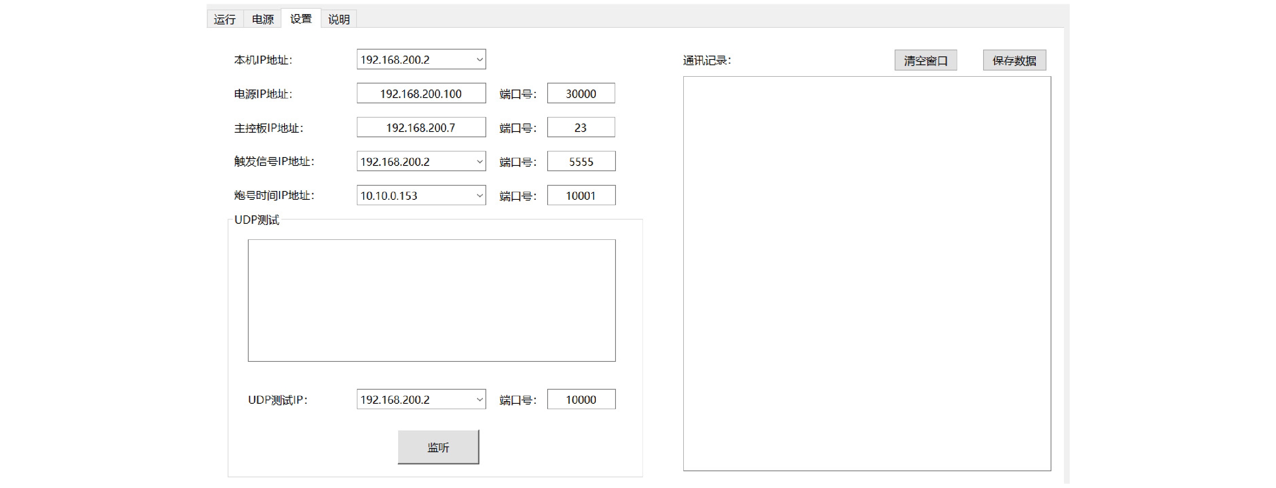The height and width of the screenshot is (488, 1276).
Task: Click inside the UDP测试 text area
Action: point(431,300)
